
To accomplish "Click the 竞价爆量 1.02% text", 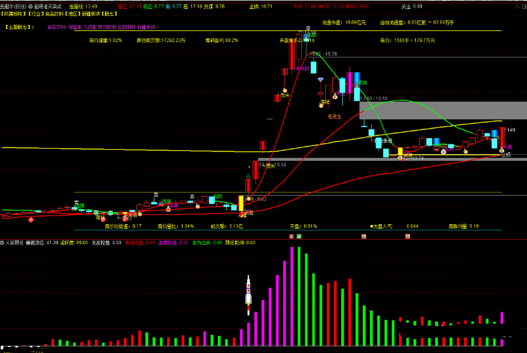I will 106,40.
